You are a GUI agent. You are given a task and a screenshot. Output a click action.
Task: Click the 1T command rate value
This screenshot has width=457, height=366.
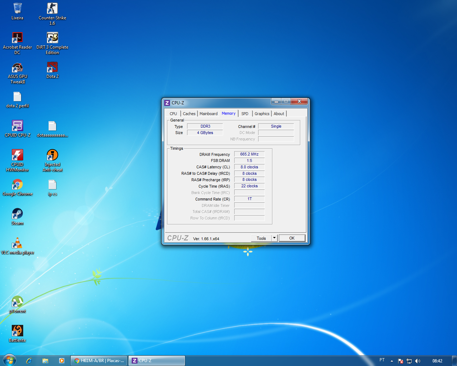[x=249, y=199]
